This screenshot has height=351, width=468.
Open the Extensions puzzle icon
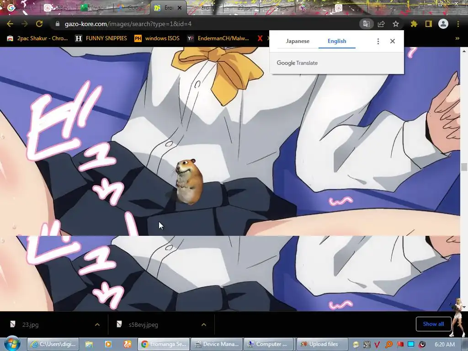pos(414,24)
